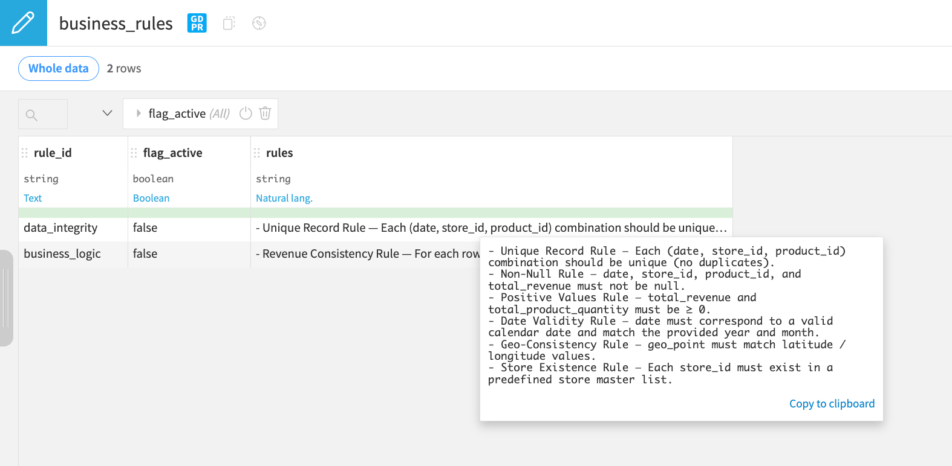Delete the flag_active filter via trash icon
This screenshot has width=952, height=466.
pos(265,113)
